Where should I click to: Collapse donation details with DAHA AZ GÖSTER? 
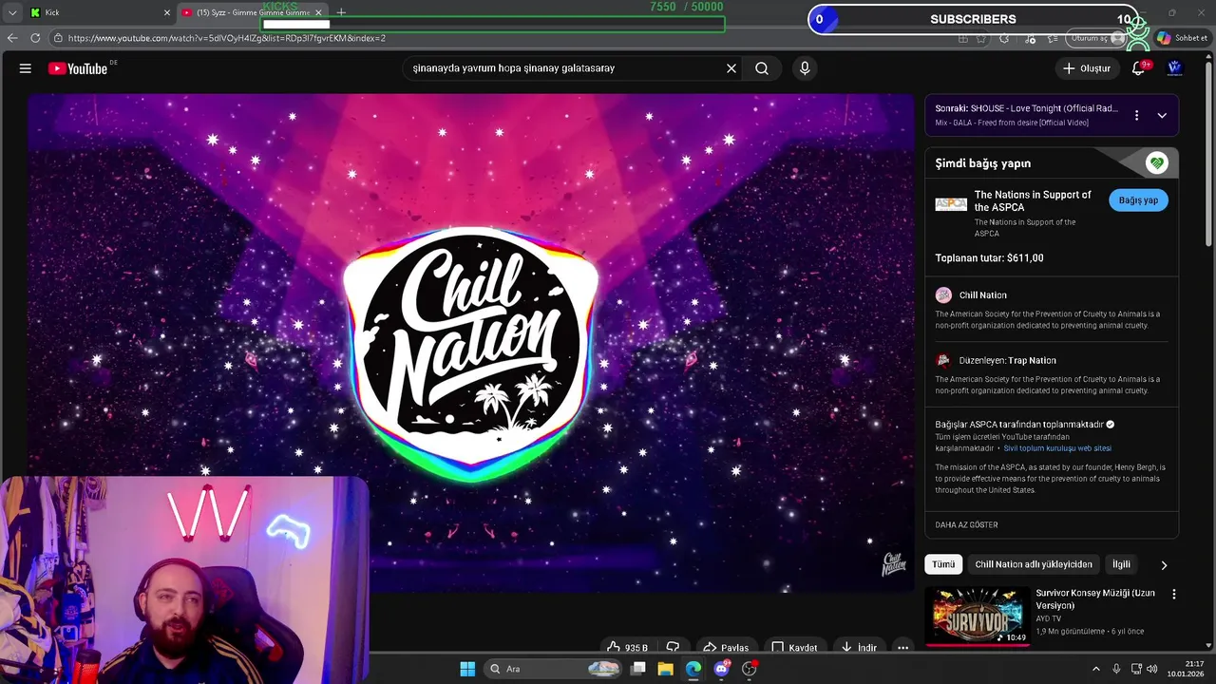click(966, 524)
